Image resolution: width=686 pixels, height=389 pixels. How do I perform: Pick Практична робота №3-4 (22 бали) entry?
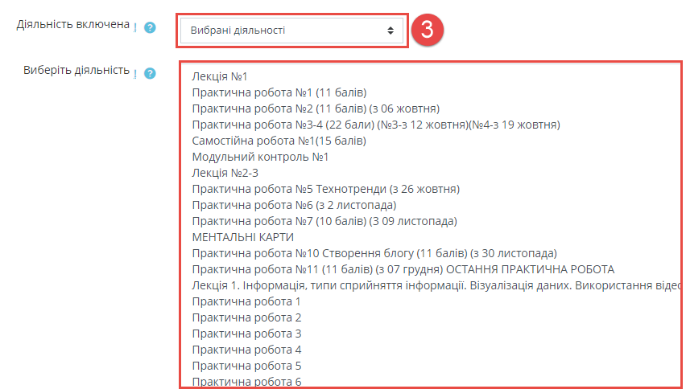[x=376, y=125]
